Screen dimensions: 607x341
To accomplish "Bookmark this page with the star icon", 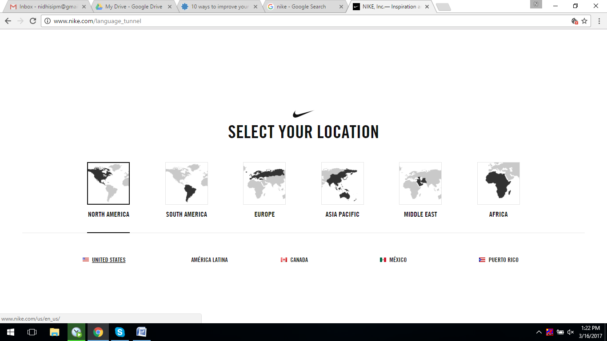I will pyautogui.click(x=584, y=21).
